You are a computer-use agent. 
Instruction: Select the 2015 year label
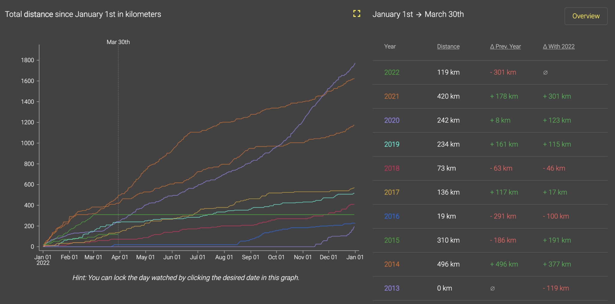point(392,240)
